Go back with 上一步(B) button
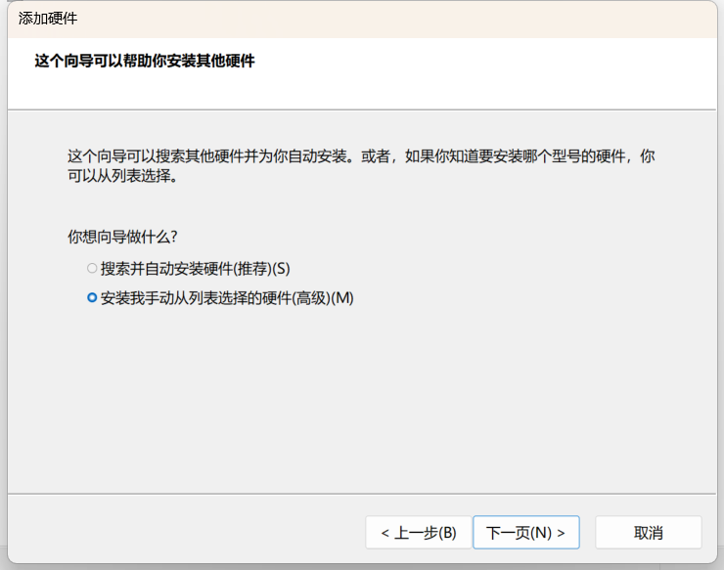The image size is (724, 570). point(419,533)
